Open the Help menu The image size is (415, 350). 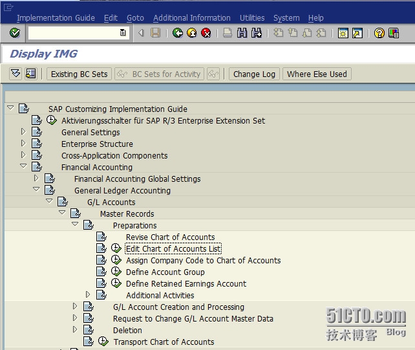(x=315, y=17)
